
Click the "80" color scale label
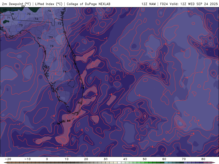[203, 159]
